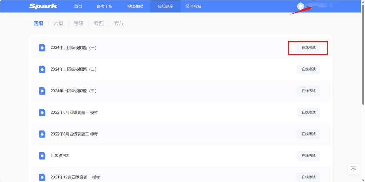Start 在线考试 for 2024年上四级模拟题（一）
Viewport: 365px width, 182px height.
pyautogui.click(x=308, y=48)
